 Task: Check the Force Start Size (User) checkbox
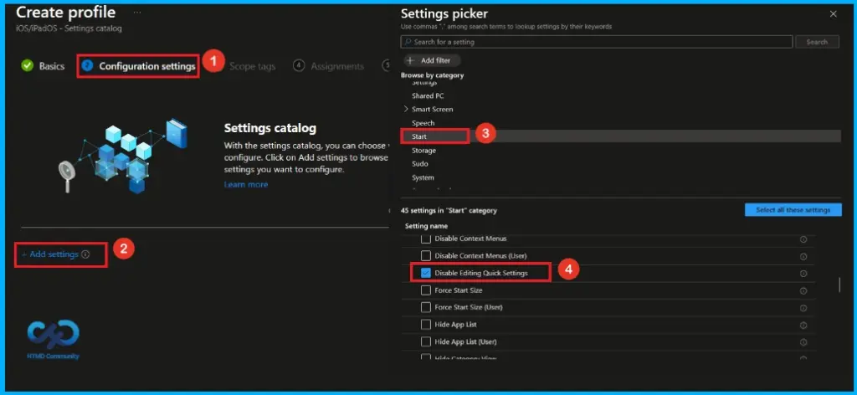(426, 308)
